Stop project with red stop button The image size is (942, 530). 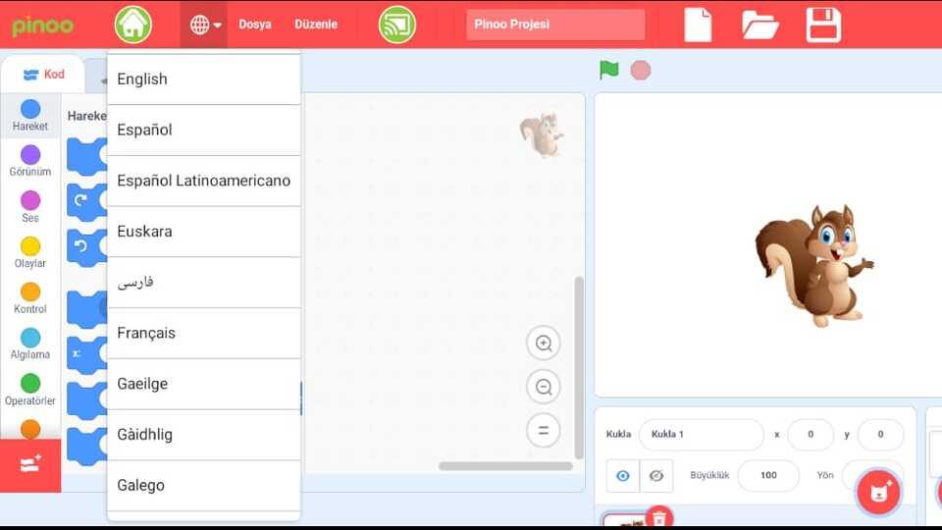(641, 71)
